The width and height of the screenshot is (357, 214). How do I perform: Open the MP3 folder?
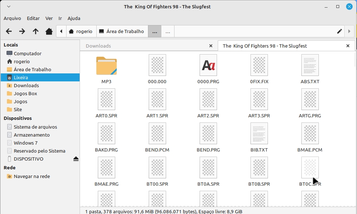(x=106, y=66)
